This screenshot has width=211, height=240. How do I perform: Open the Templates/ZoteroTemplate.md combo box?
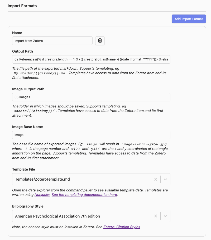[x=82, y=179]
